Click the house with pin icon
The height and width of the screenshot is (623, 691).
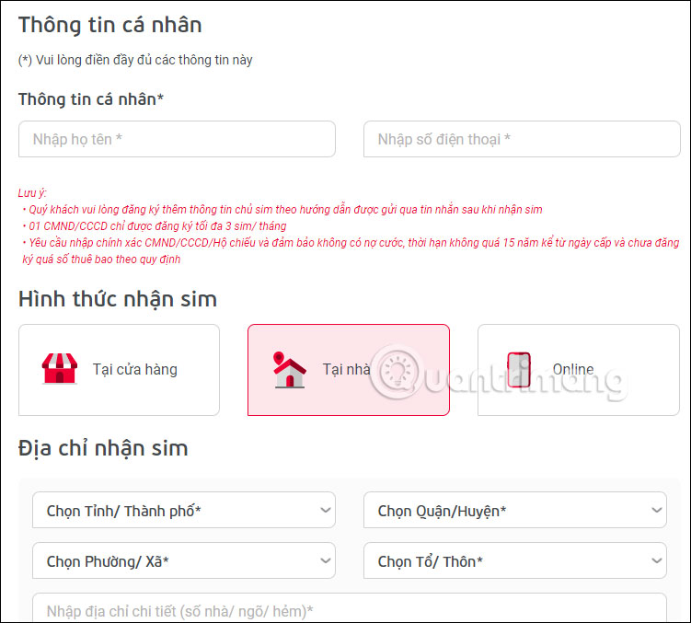[289, 370]
